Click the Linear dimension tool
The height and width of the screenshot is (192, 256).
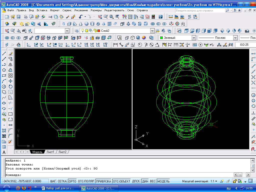pos(115,45)
